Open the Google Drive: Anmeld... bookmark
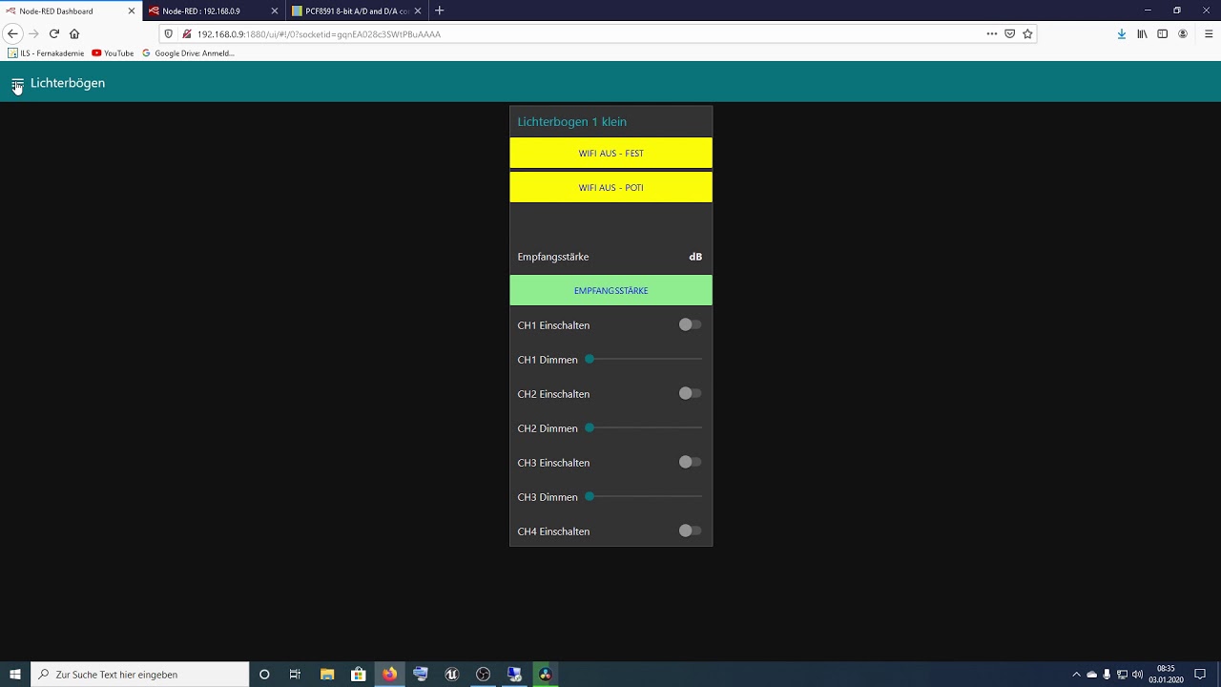The image size is (1221, 687). [x=188, y=53]
